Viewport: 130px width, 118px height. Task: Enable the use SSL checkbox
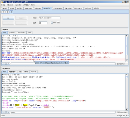[52, 23]
